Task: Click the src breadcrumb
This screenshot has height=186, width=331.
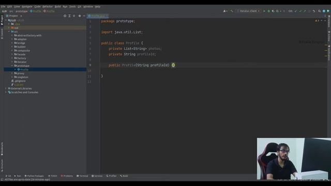Action: (11, 11)
